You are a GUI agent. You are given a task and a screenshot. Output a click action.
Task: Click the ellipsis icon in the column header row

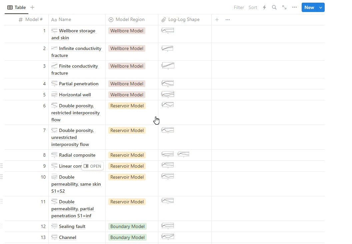(x=227, y=20)
